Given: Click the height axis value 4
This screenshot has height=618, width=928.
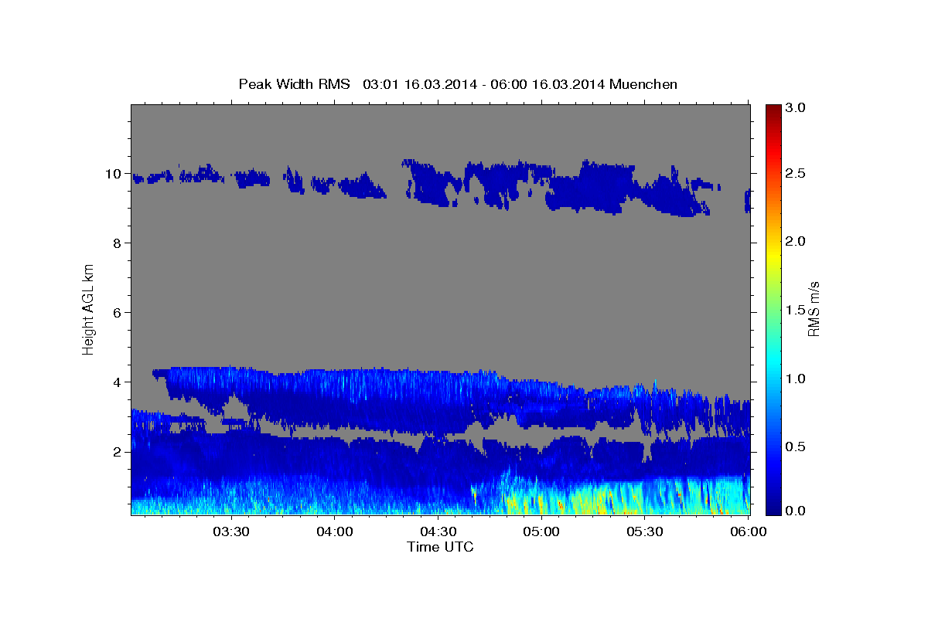Looking at the screenshot, I should click(118, 382).
